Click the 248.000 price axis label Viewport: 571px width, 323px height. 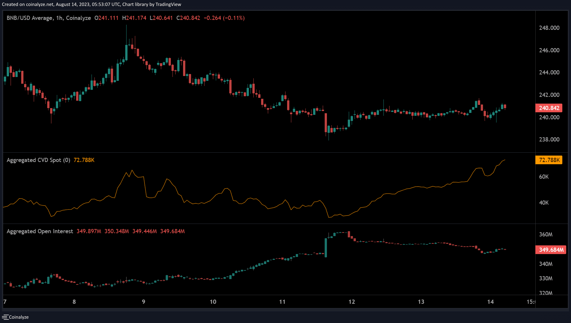549,28
